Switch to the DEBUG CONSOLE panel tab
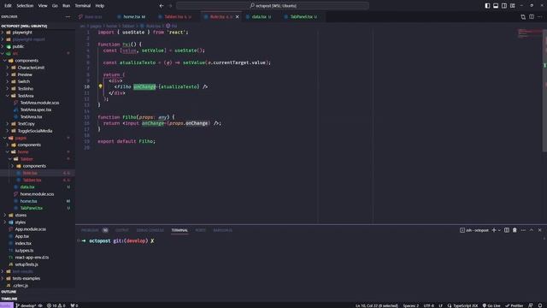This screenshot has height=308, width=547. [150, 230]
